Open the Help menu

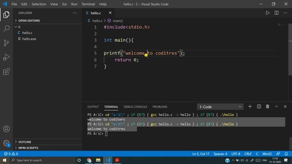(103, 4)
